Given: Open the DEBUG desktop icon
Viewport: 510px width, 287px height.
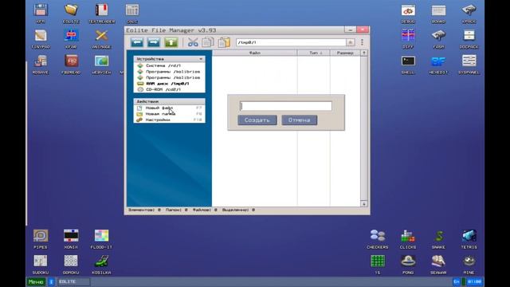Looking at the screenshot, I should [408, 14].
